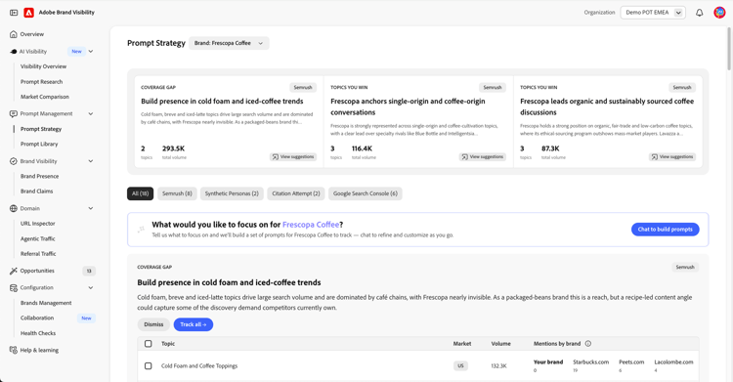Select the Semrush (8) filter tab

click(x=177, y=193)
